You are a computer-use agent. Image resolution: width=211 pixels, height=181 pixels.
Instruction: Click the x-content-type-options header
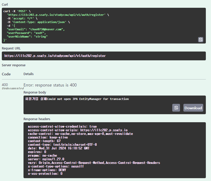(x=56, y=166)
